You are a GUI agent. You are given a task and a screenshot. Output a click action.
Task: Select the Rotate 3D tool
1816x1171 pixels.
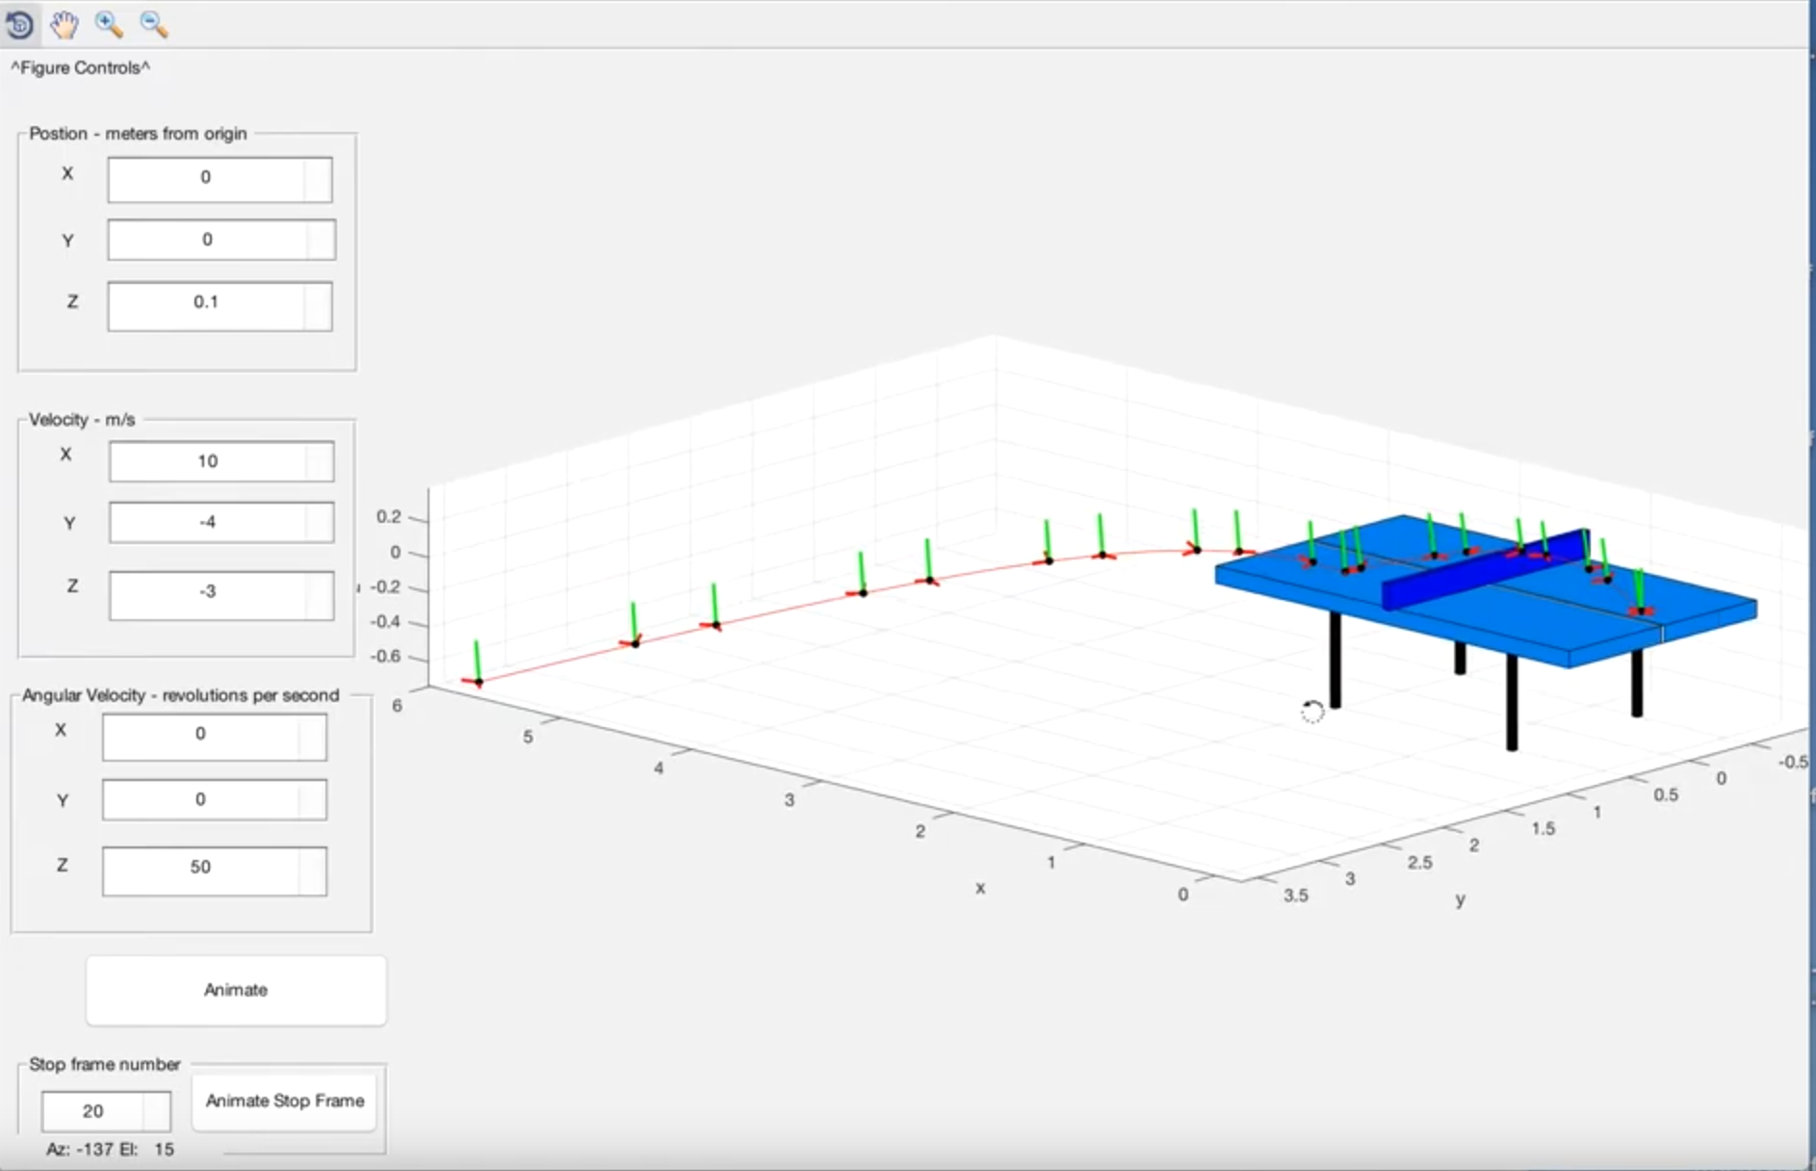19,25
